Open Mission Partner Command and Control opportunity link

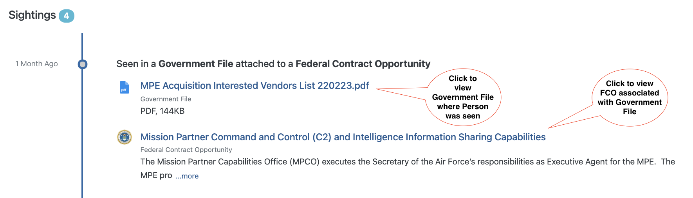click(343, 137)
